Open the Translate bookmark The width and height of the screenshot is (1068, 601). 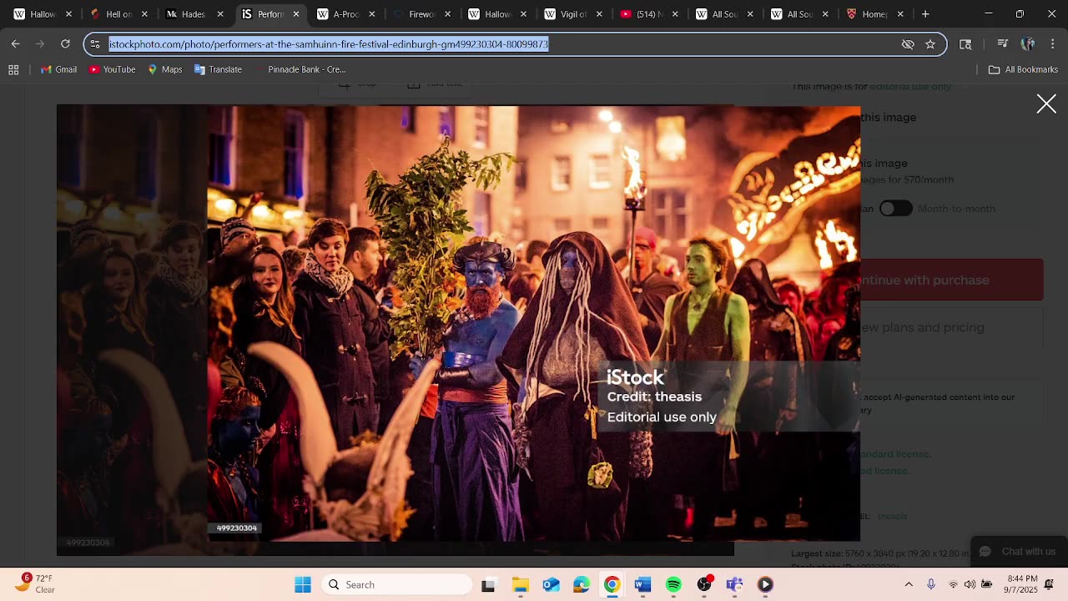pyautogui.click(x=218, y=69)
